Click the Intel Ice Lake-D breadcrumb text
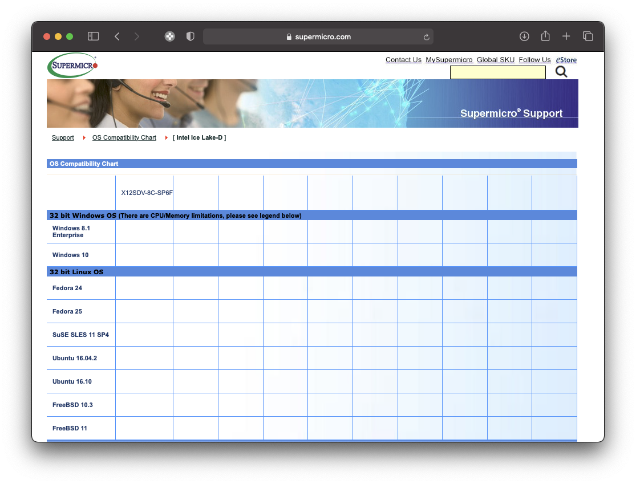This screenshot has height=484, width=636. coord(200,138)
